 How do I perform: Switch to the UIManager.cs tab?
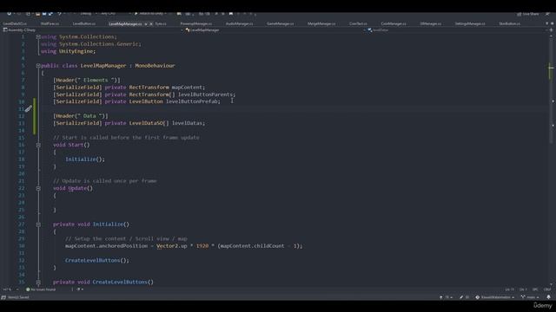(x=431, y=23)
